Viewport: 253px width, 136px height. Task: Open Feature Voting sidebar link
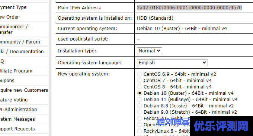14,100
